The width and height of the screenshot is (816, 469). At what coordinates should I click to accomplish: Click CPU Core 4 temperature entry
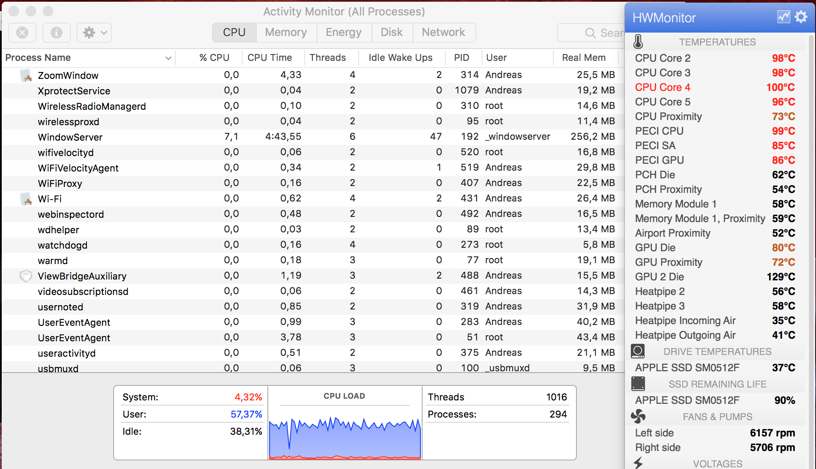pos(715,87)
